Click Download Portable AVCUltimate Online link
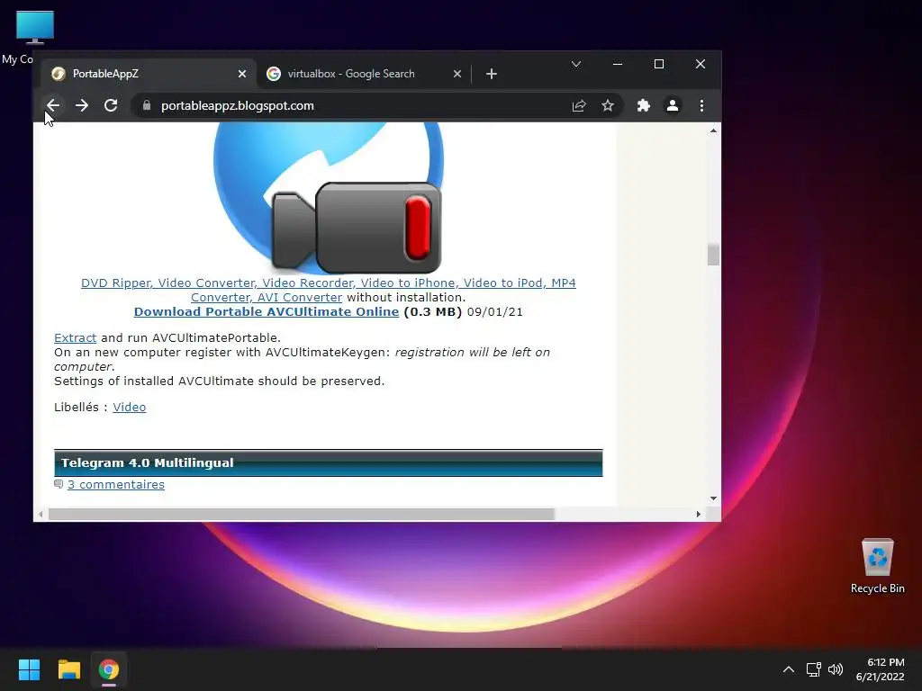 267,312
